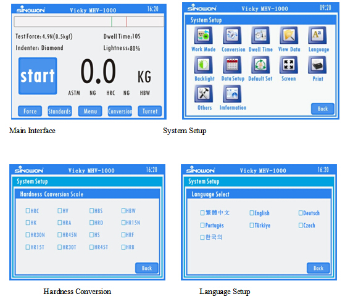Viewport: 345px width, 299px height.
Task: Open the Menu button on main interface
Action: (90, 111)
